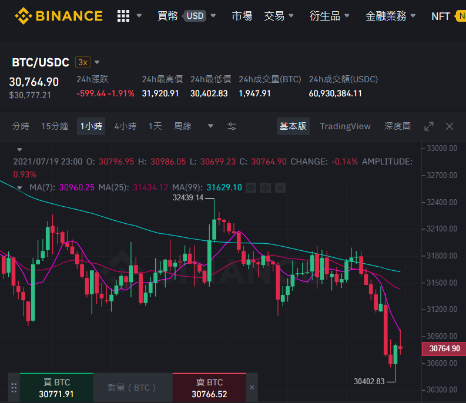Close the quick-trade panel
The width and height of the screenshot is (466, 403).
(252, 388)
